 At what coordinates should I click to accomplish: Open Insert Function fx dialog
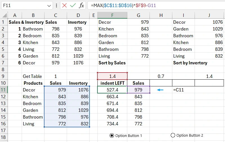coord(81,5)
